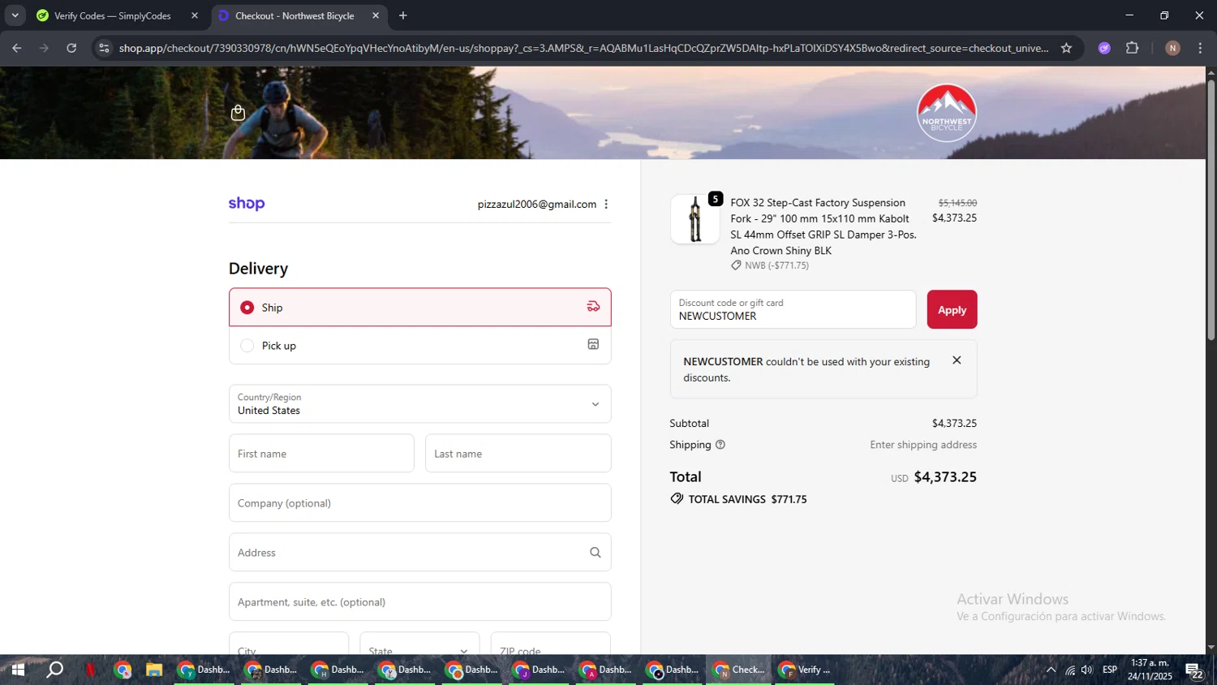This screenshot has height=685, width=1217.
Task: Click the Company (optional) field
Action: point(420,503)
